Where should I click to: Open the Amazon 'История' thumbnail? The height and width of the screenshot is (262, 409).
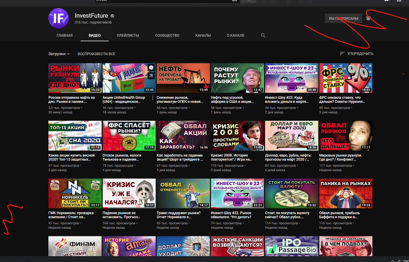[129, 246]
